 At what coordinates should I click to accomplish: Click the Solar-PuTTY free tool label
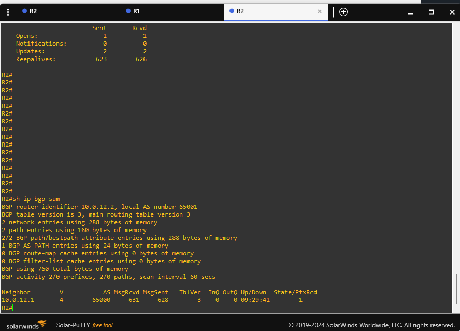pos(84,325)
